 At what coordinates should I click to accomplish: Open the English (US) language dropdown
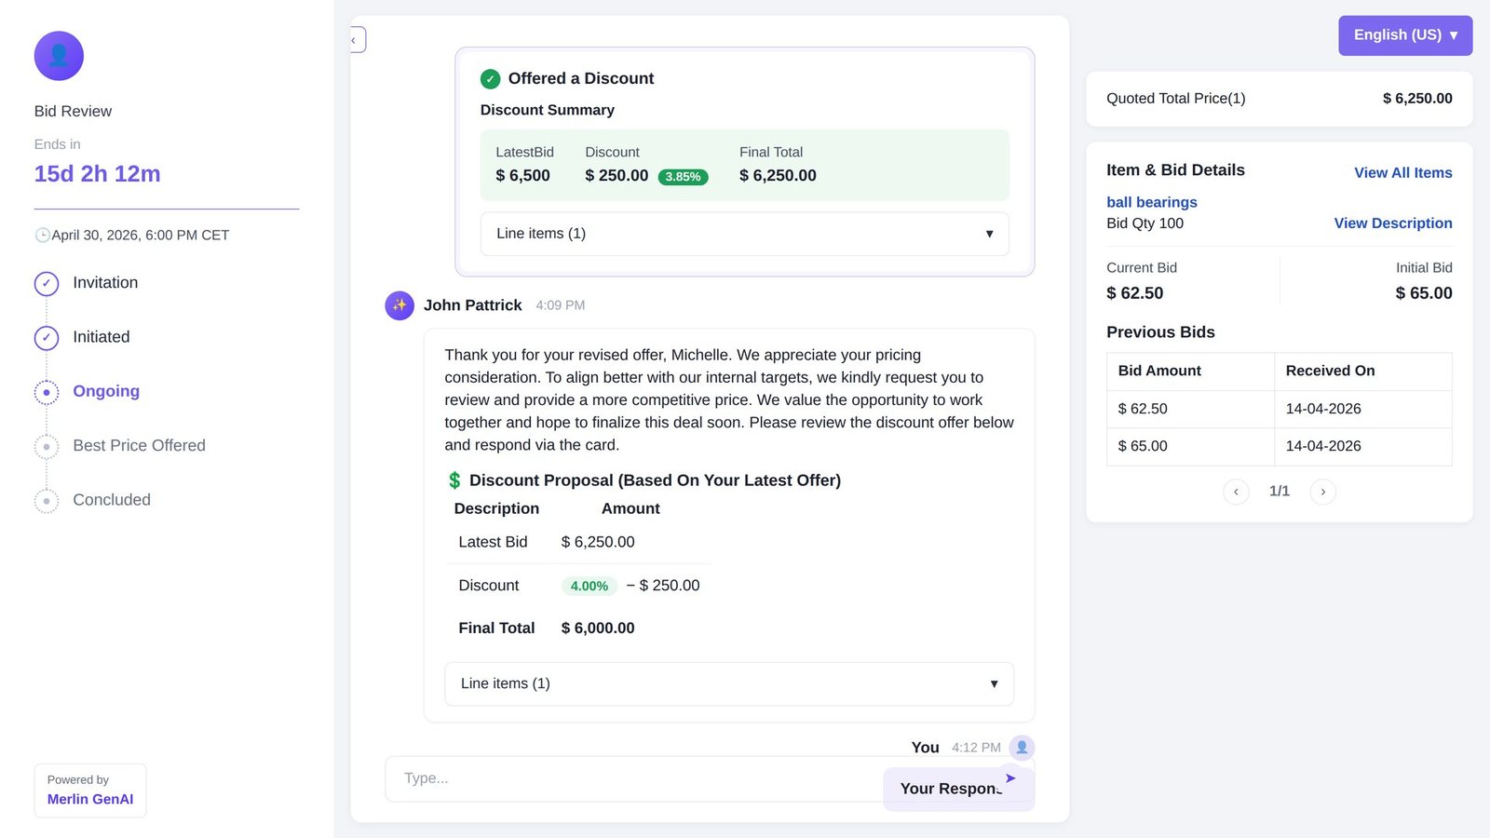1405,35
